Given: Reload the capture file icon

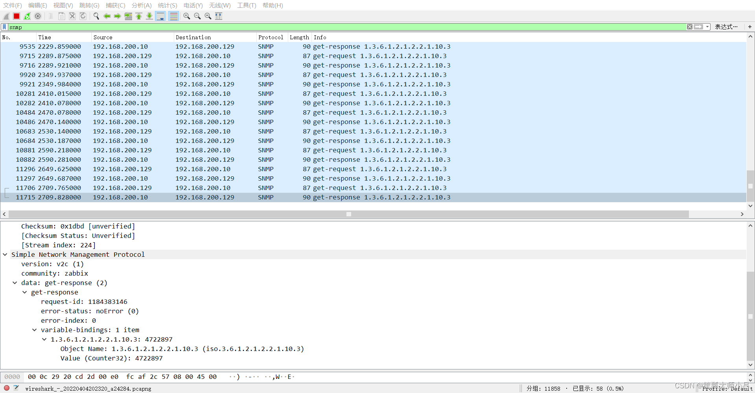Looking at the screenshot, I should 83,16.
